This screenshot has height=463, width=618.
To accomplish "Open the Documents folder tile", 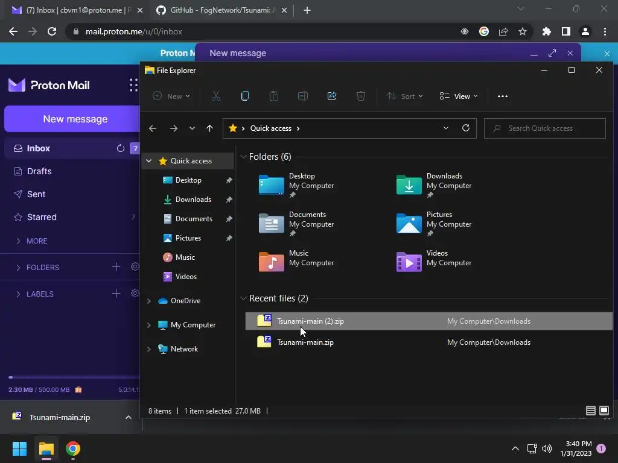I will pos(296,223).
